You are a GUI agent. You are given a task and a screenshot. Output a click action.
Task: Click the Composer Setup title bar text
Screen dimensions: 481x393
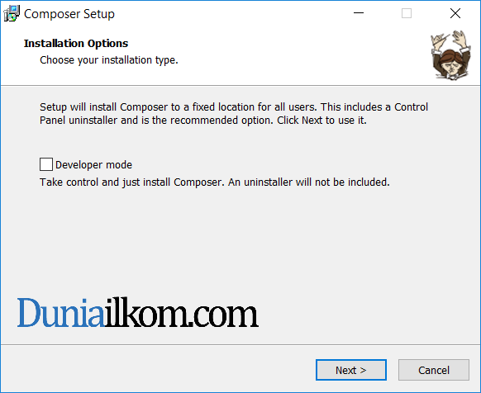tap(69, 14)
